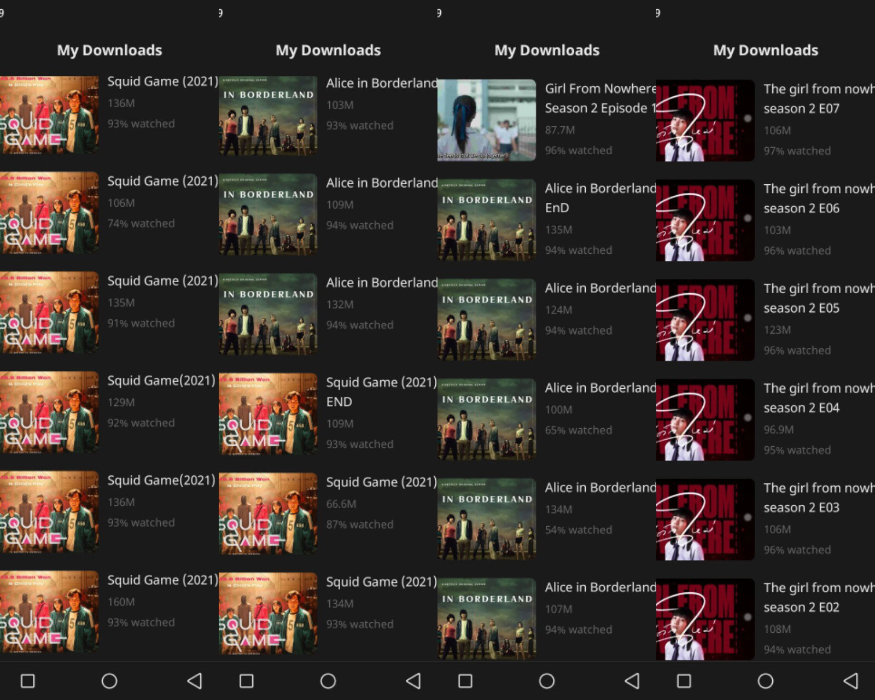Tap back triangle icon below Squid Game 134M entry
The width and height of the screenshot is (875, 700).
tap(413, 681)
